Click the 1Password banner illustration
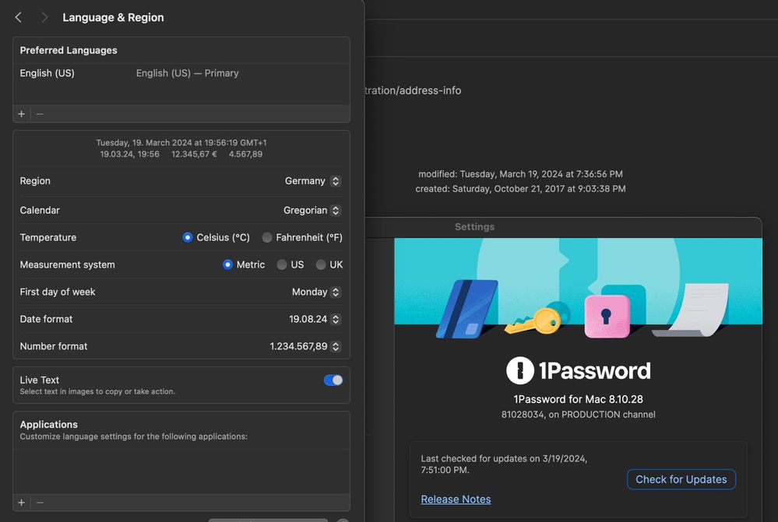Screen dimensions: 778x522 pos(578,288)
